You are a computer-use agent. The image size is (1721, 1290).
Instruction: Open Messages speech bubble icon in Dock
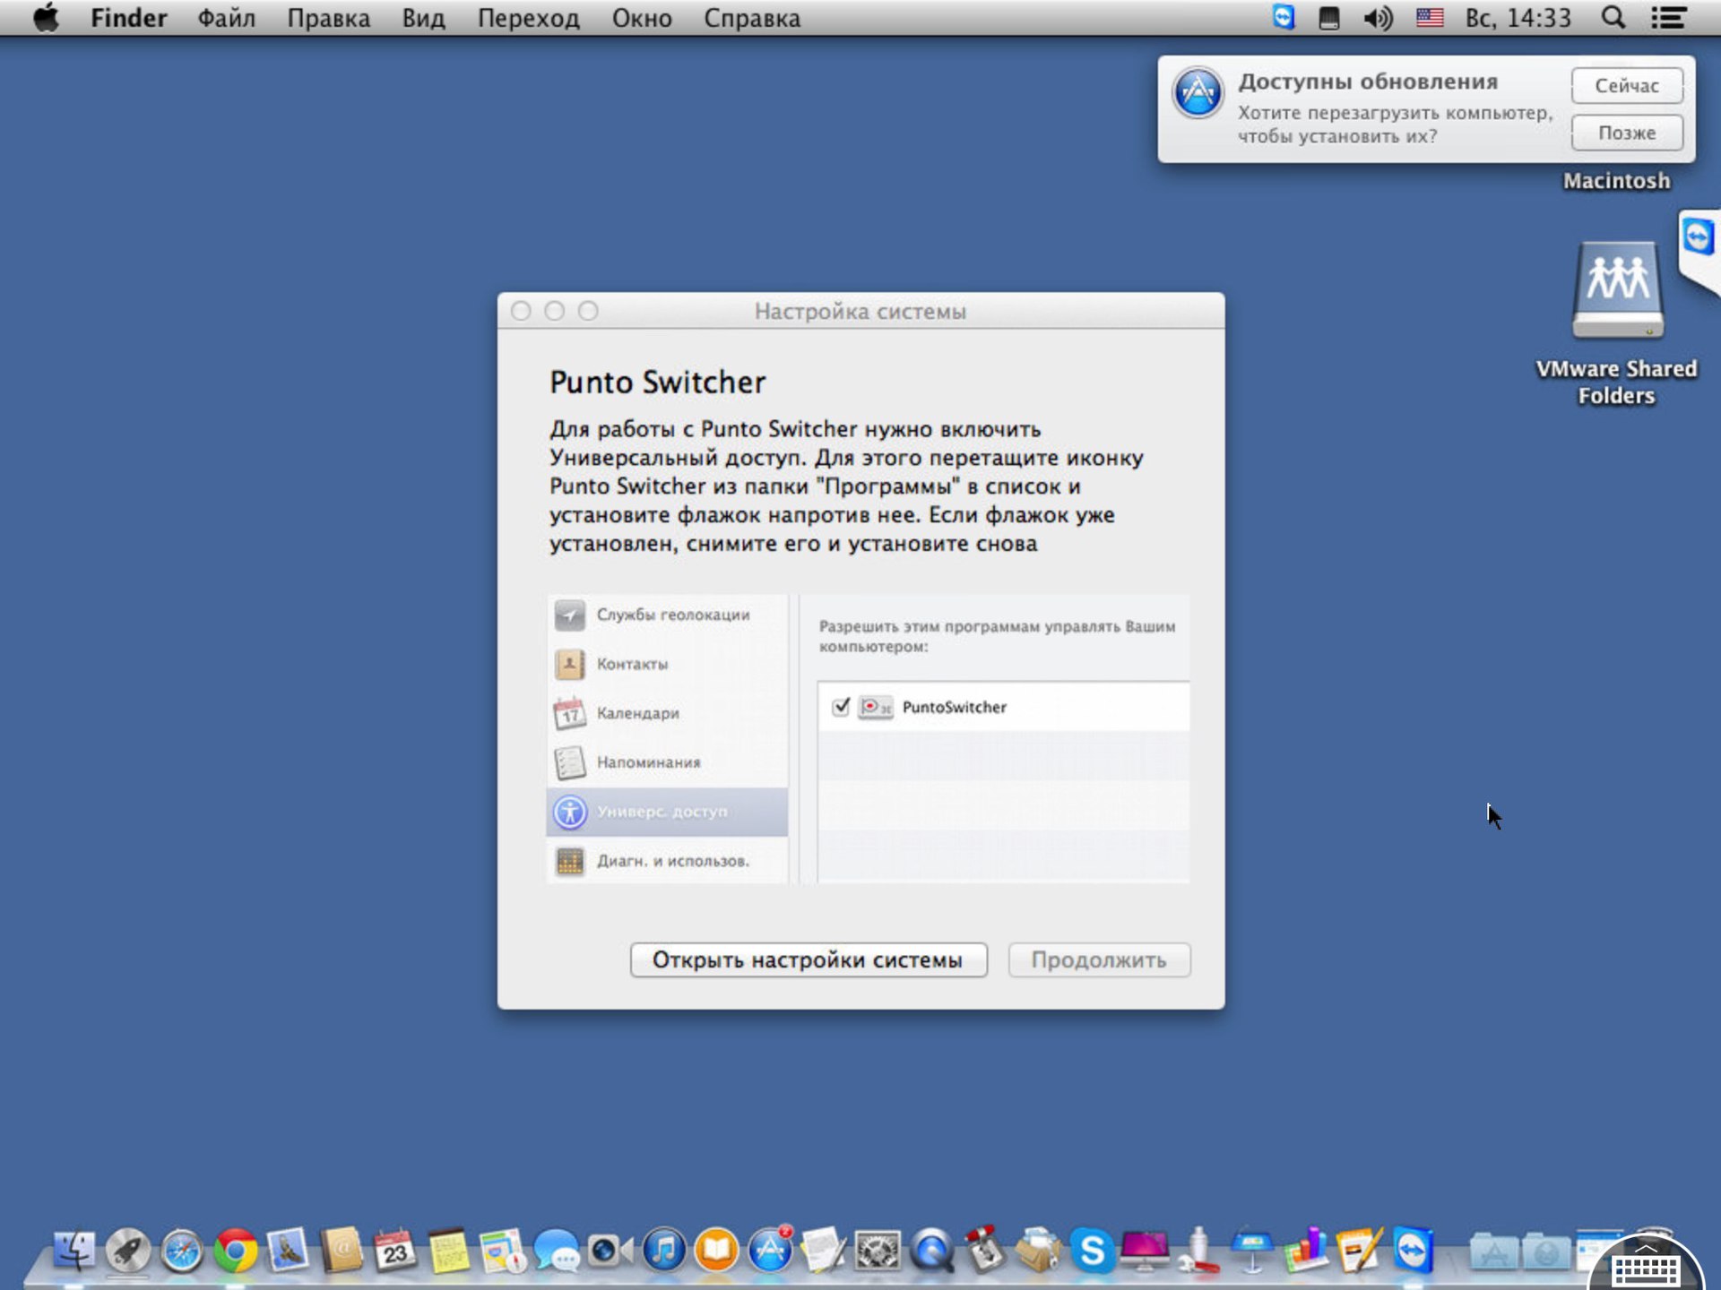tap(556, 1250)
